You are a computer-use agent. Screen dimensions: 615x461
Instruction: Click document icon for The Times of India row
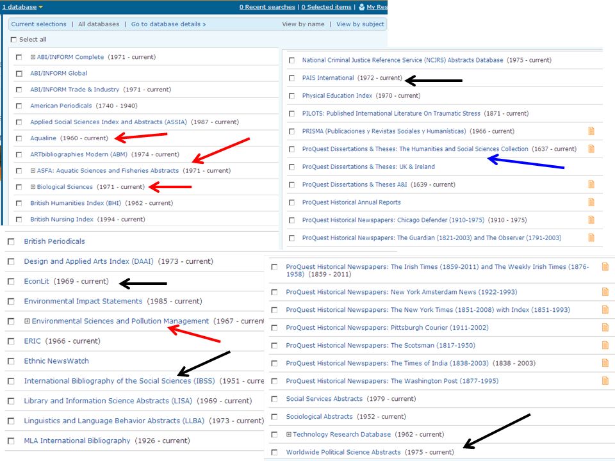click(x=605, y=363)
